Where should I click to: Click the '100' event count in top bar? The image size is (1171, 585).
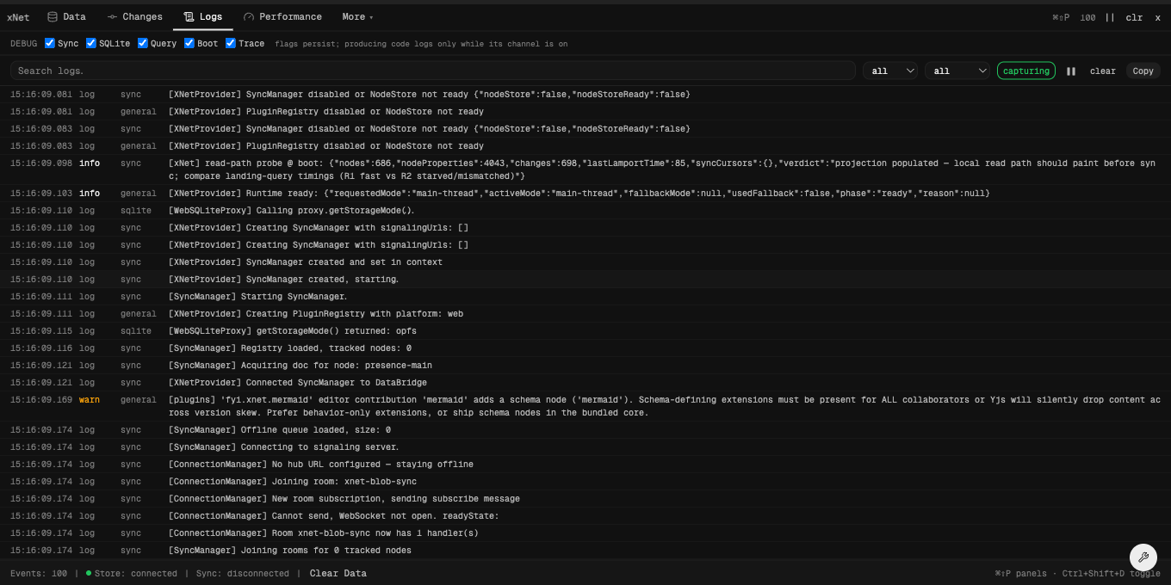(x=1087, y=17)
